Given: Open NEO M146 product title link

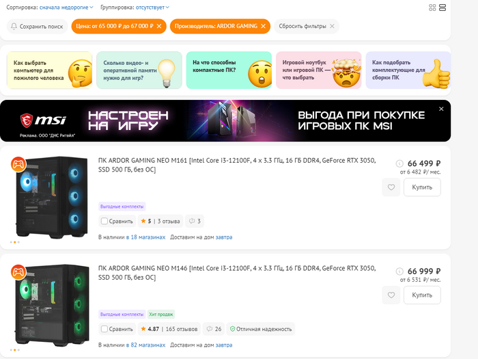Looking at the screenshot, I should pyautogui.click(x=237, y=273).
